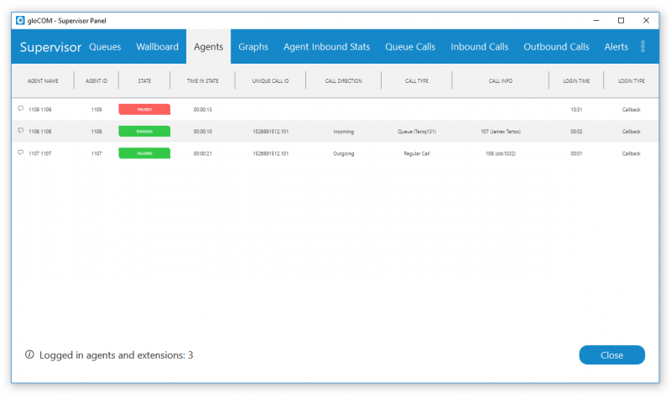Click login time 00:01
Screen dimensions: 671x398
pos(576,153)
